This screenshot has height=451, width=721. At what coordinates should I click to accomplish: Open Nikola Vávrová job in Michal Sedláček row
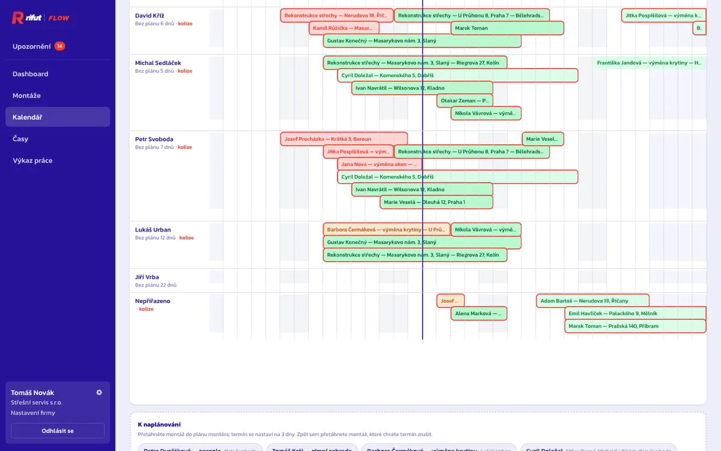click(x=486, y=114)
